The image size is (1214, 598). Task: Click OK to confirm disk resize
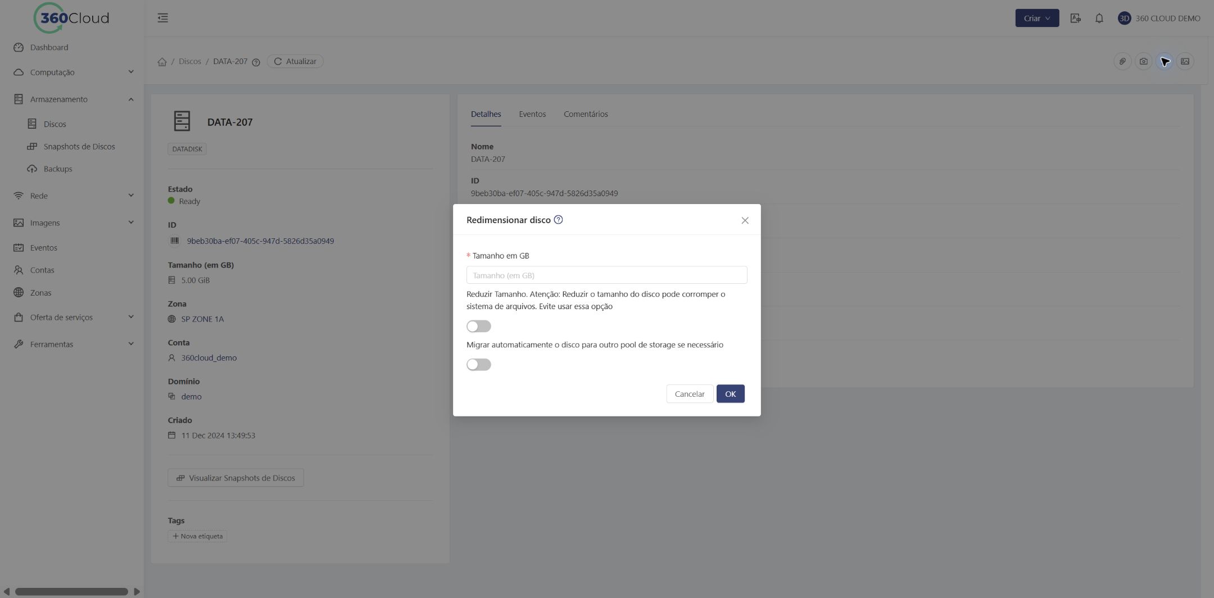[x=730, y=394]
